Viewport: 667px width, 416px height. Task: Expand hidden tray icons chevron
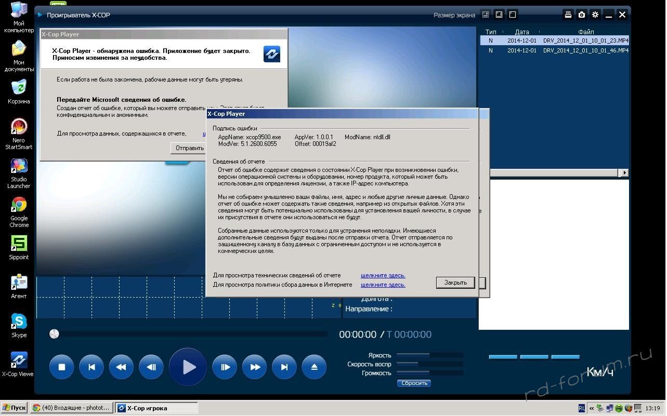click(592, 408)
